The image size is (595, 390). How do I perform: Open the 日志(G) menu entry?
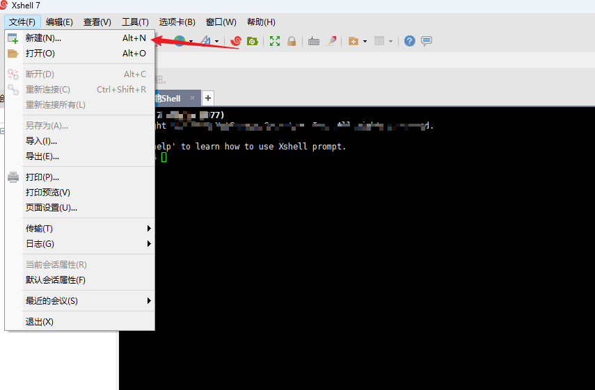point(80,244)
